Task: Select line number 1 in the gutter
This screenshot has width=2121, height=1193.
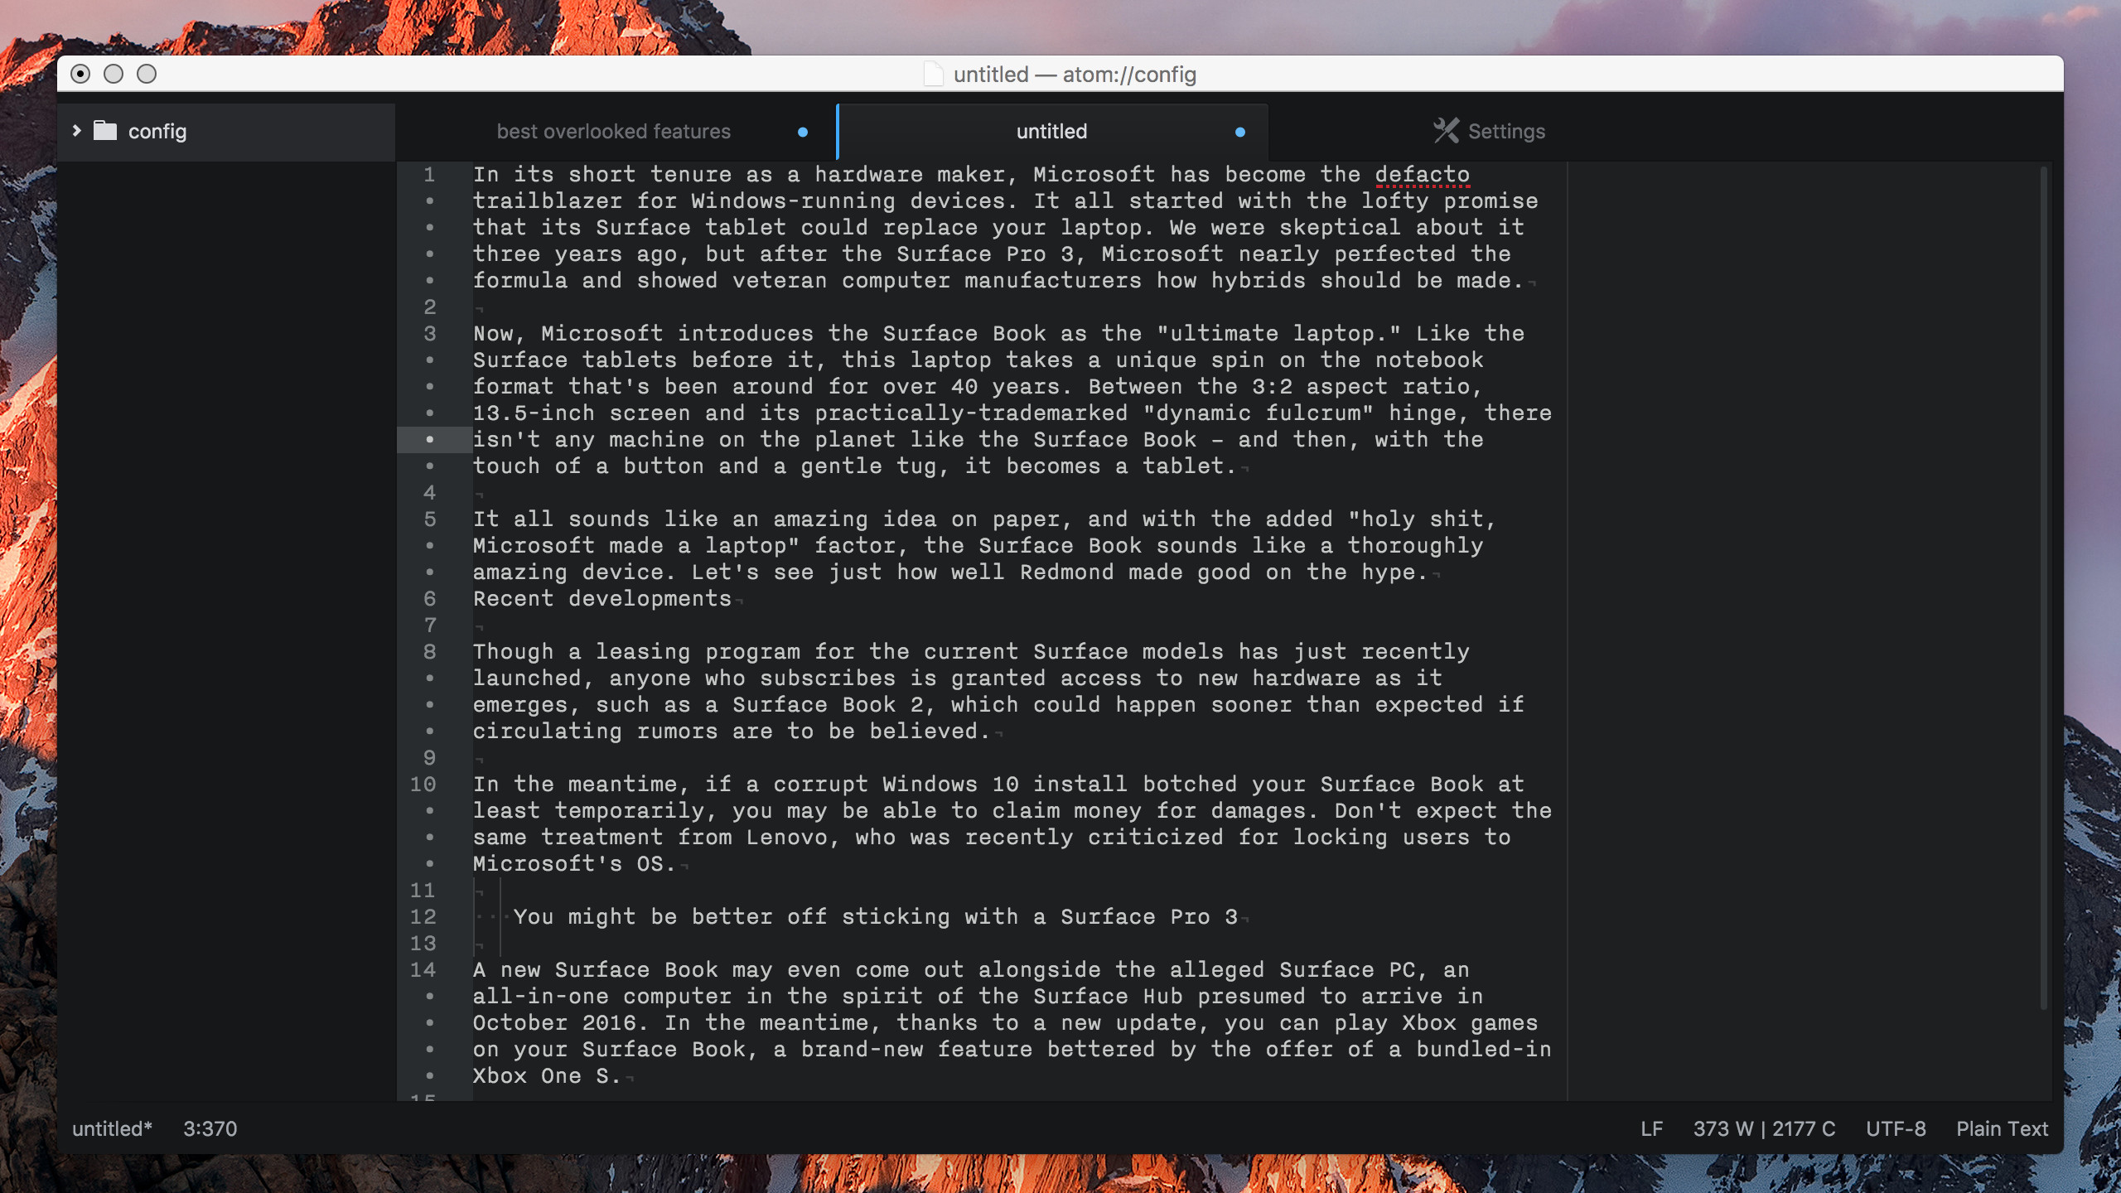Action: [x=429, y=175]
